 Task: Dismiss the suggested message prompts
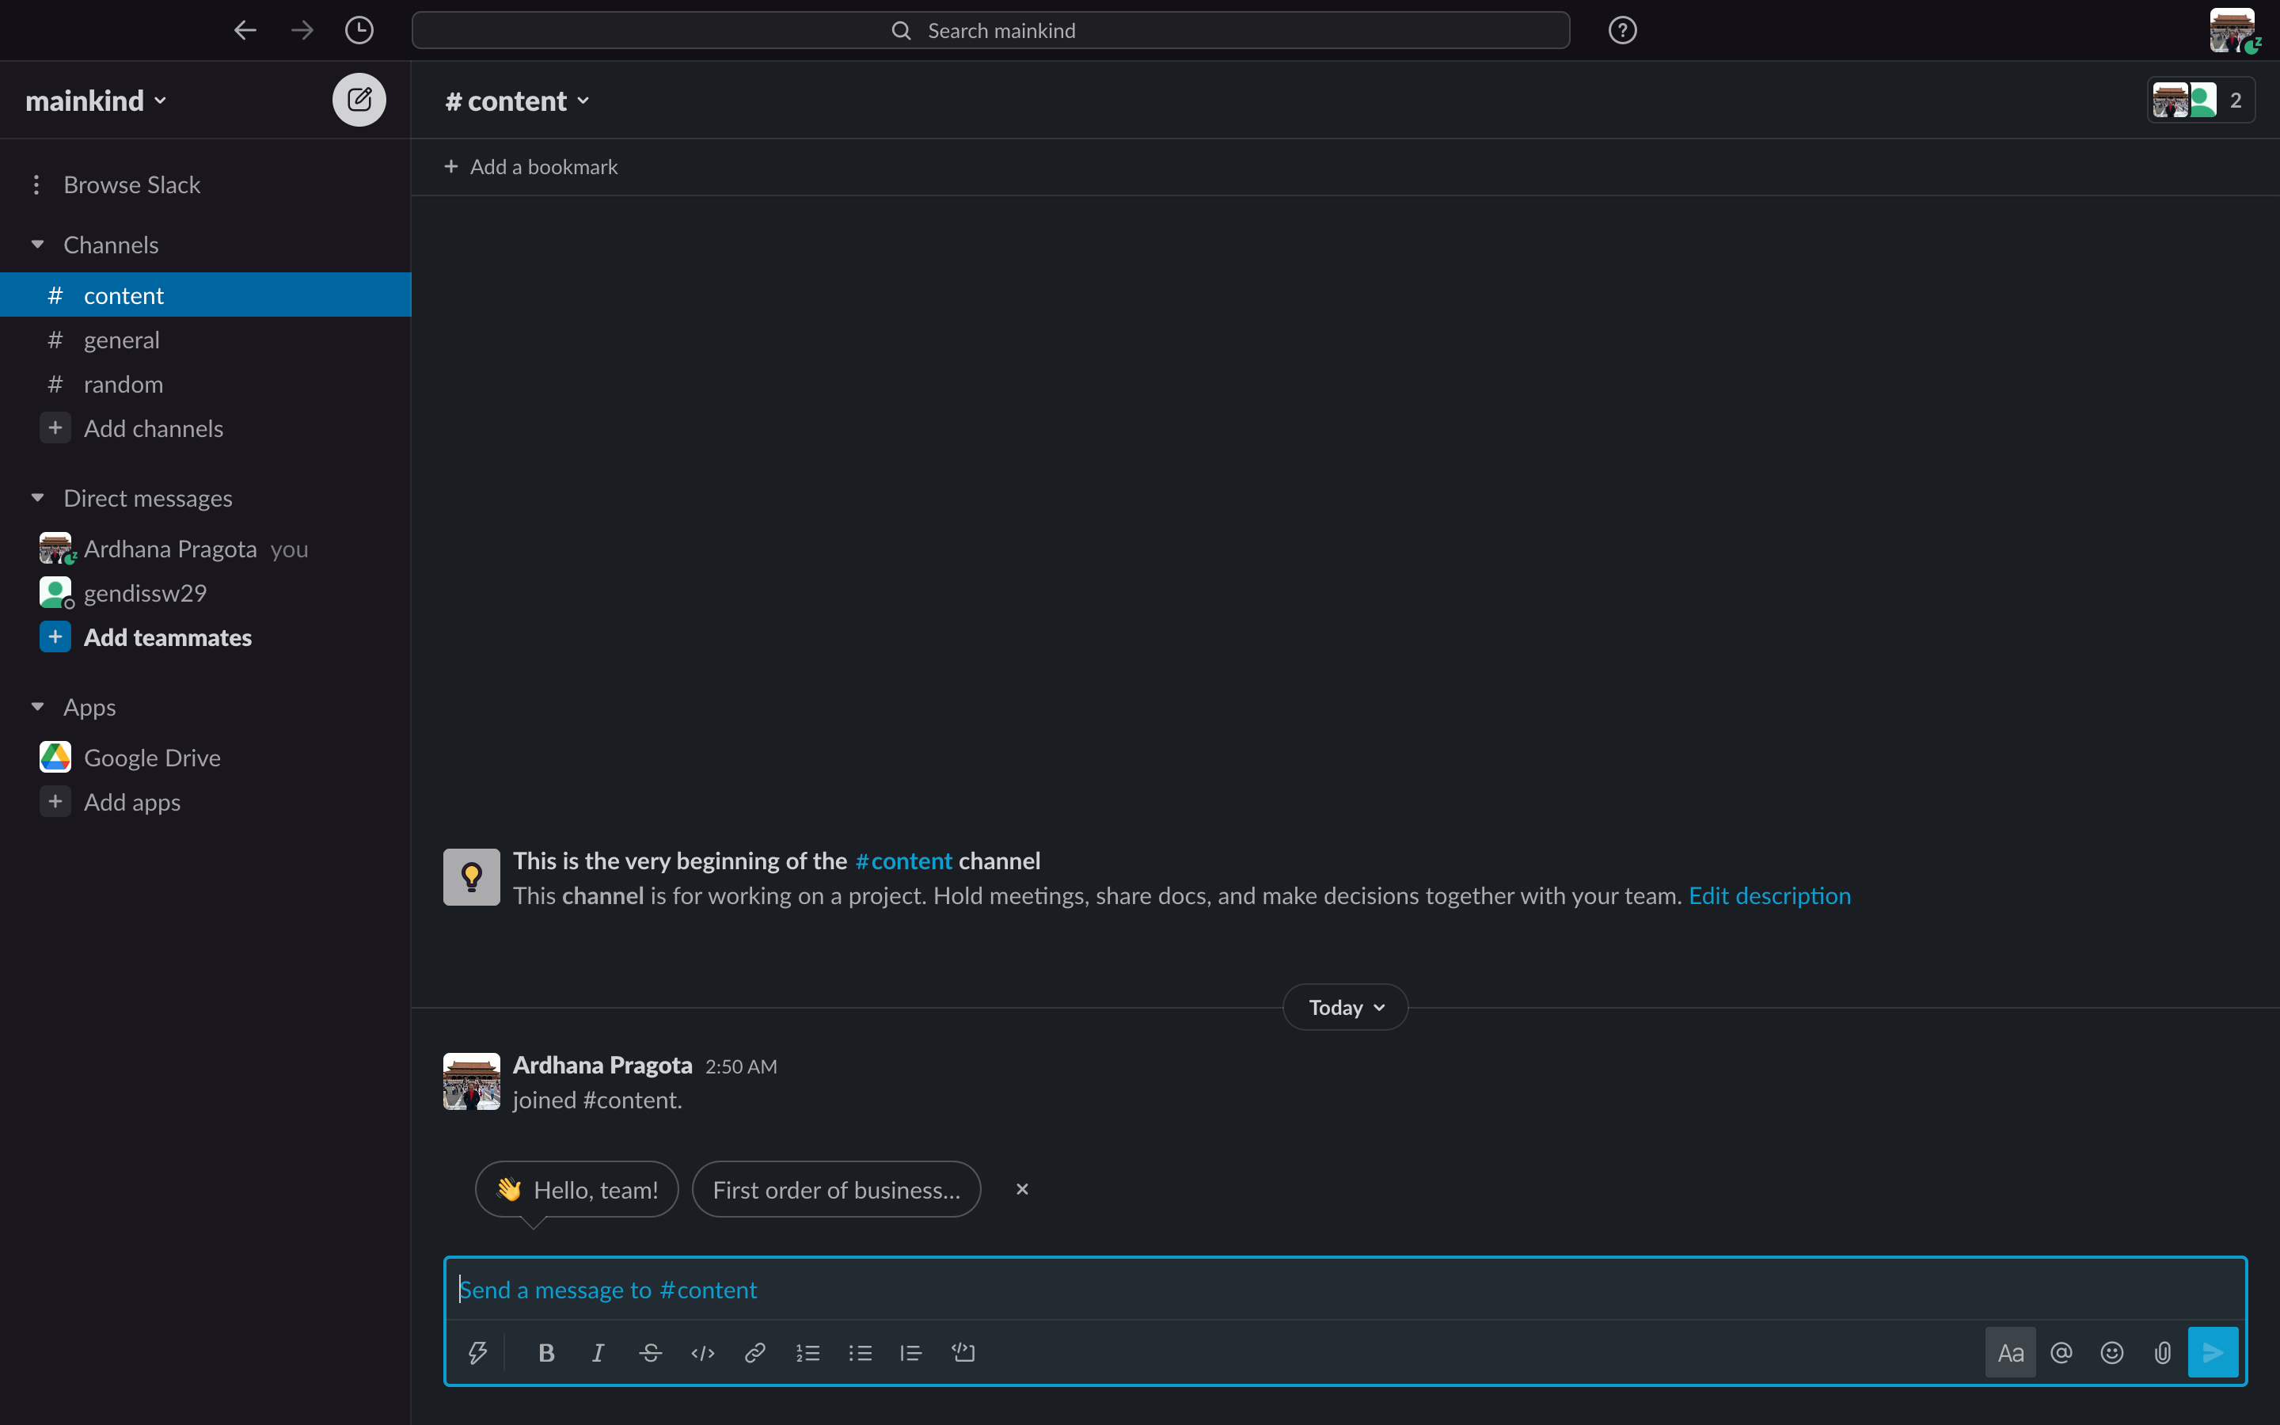click(x=1022, y=1188)
